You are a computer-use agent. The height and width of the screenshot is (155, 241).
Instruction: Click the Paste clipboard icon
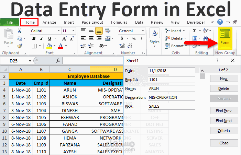coord(9,34)
